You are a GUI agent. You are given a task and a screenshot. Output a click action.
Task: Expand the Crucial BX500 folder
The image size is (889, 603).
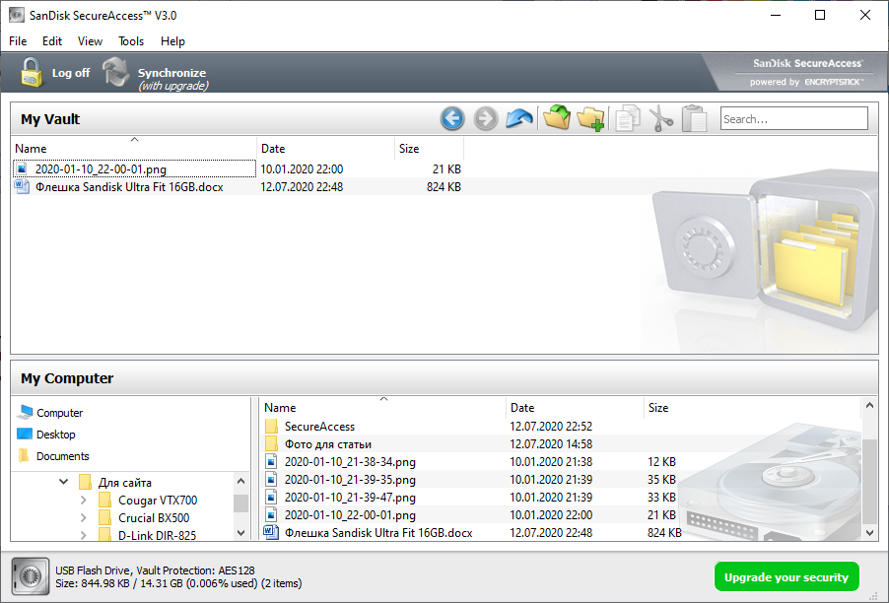(84, 517)
